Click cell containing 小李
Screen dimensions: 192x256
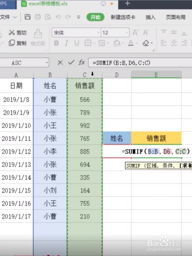tap(50, 151)
